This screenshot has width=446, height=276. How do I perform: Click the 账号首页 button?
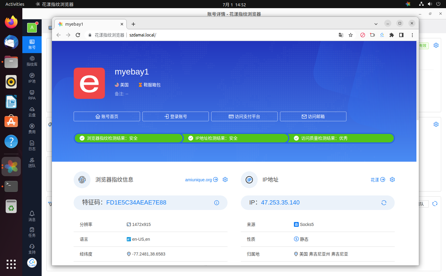pyautogui.click(x=107, y=116)
